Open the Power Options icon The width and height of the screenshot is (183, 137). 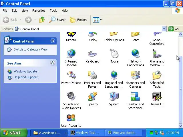tap(71, 77)
